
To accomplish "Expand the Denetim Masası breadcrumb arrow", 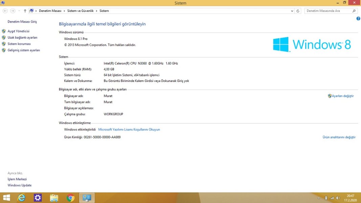I will 64,11.
